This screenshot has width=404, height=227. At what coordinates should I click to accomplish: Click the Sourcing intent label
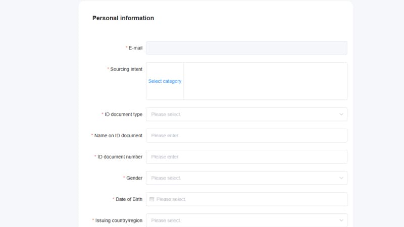click(x=126, y=69)
